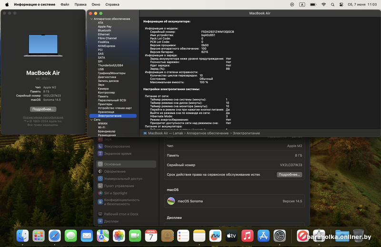Open the Файл menu

(x=65, y=4)
